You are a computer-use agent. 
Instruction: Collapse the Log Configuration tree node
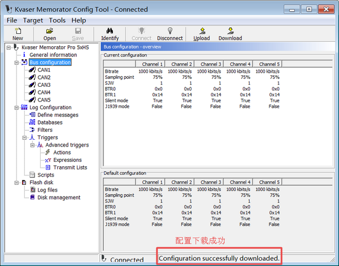(16, 108)
